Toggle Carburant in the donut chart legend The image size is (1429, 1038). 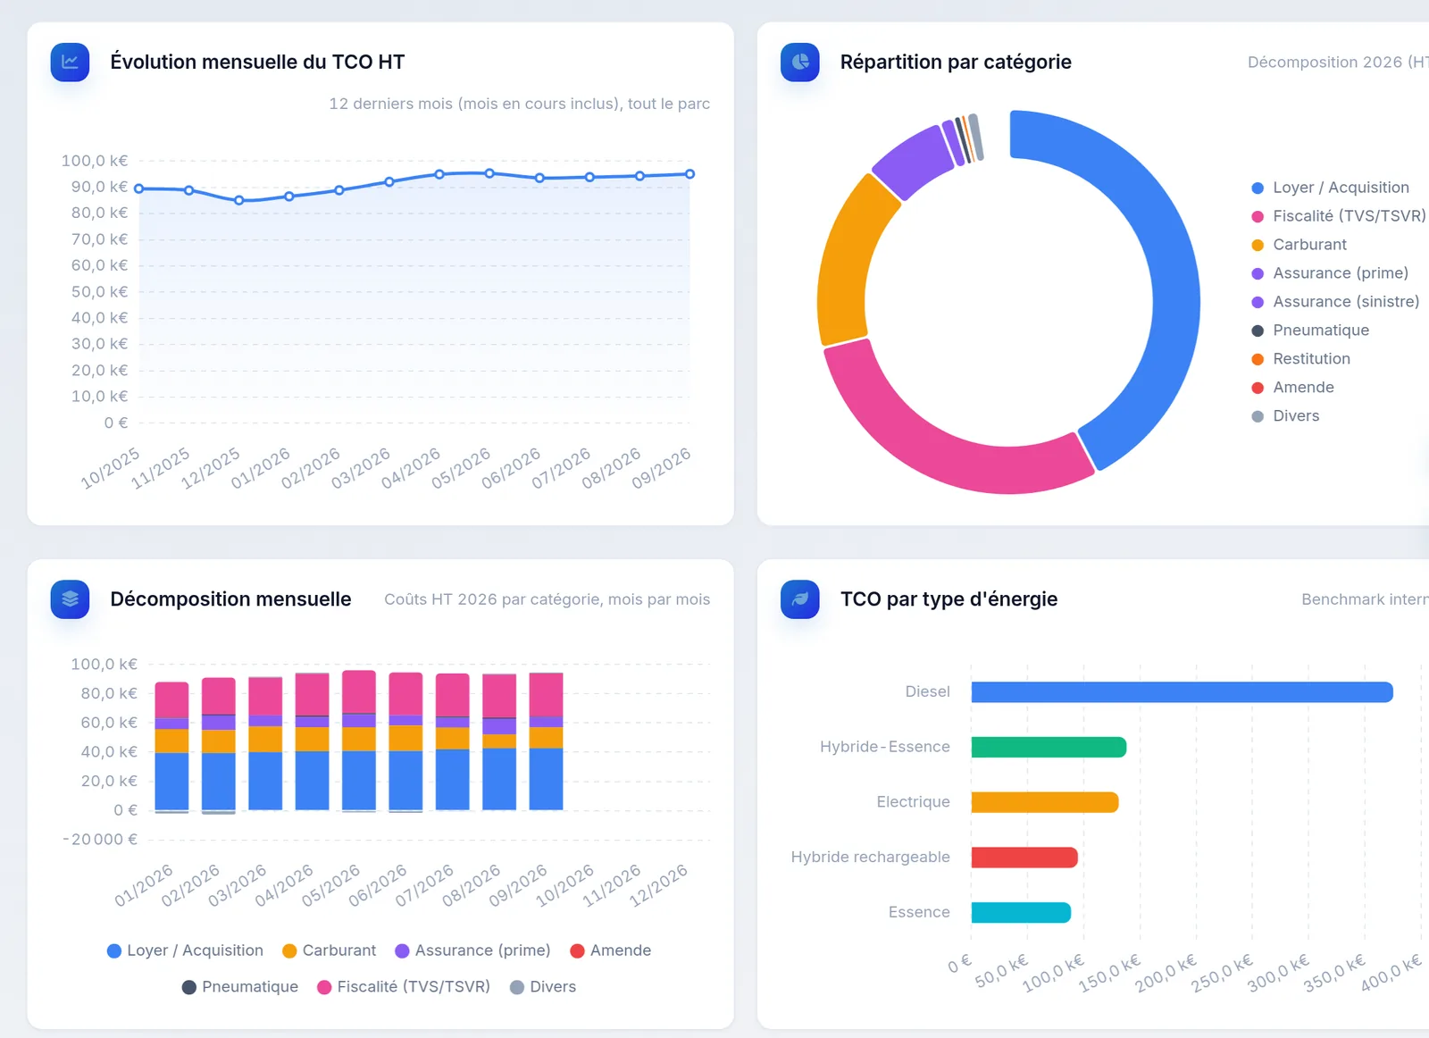pyautogui.click(x=1299, y=245)
